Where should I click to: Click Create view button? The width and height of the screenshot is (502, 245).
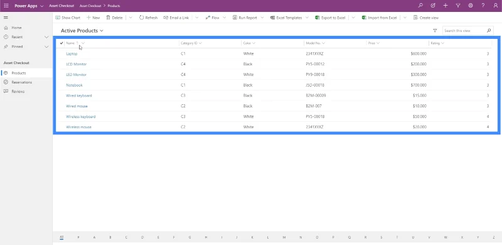point(426,18)
